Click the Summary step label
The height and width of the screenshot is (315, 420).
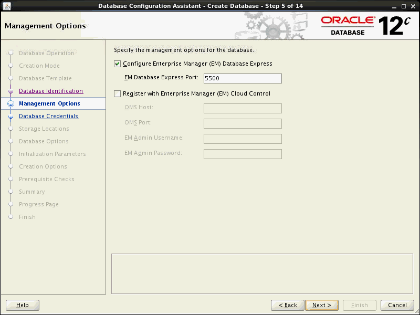tap(32, 192)
